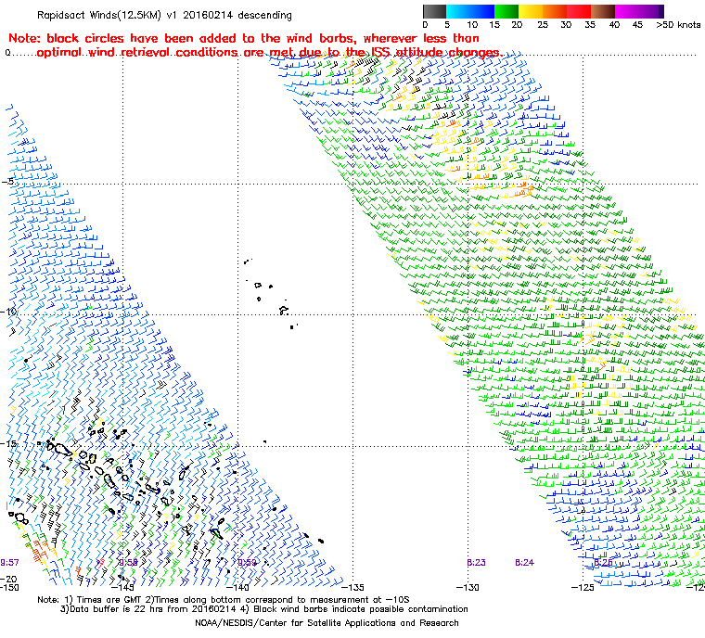Click the 'NOAA/NESDIS/Center for Satellite Applications and Research' credit
Viewport: 705px width, 638px height.
pyautogui.click(x=327, y=623)
